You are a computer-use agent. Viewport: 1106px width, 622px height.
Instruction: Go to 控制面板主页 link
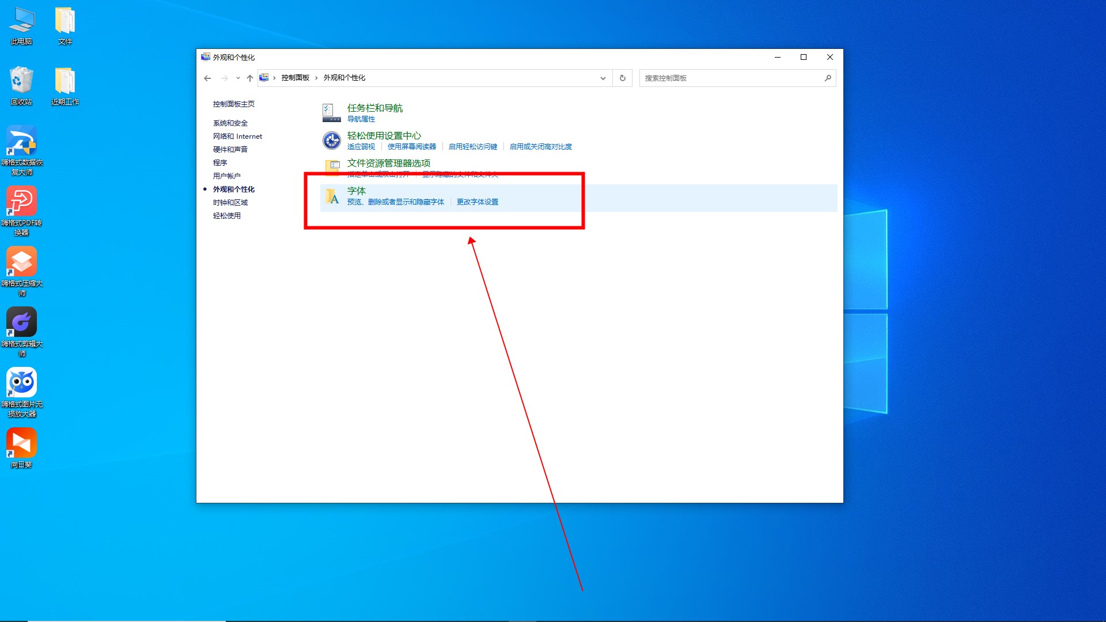[x=233, y=104]
